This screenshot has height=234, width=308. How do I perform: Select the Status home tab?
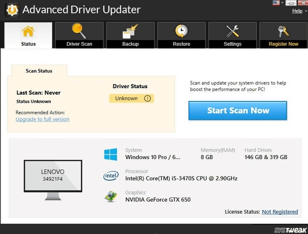[28, 35]
